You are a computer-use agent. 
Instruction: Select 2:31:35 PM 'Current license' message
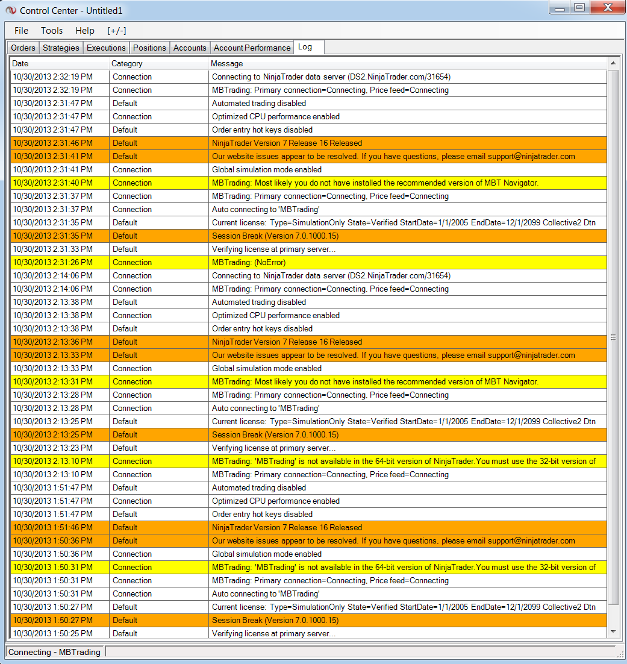coord(404,222)
